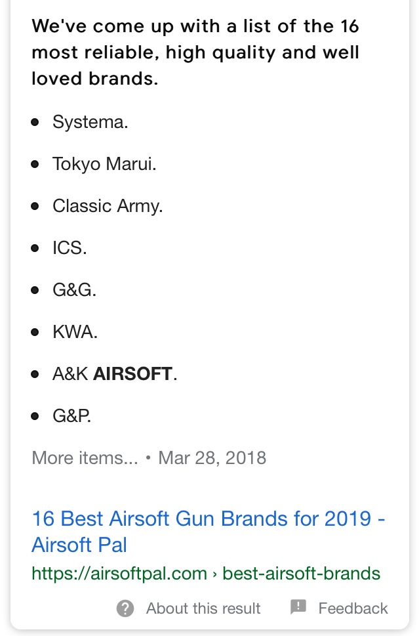This screenshot has width=419, height=636.
Task: Select the 'G&G.' list item
Action: click(x=74, y=290)
